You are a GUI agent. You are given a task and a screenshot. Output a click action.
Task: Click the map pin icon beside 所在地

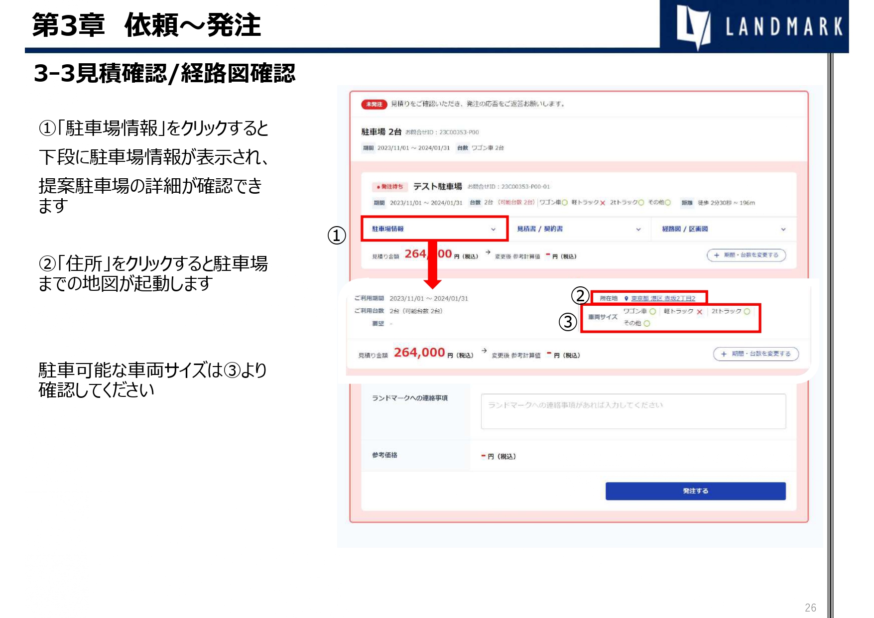(x=626, y=298)
